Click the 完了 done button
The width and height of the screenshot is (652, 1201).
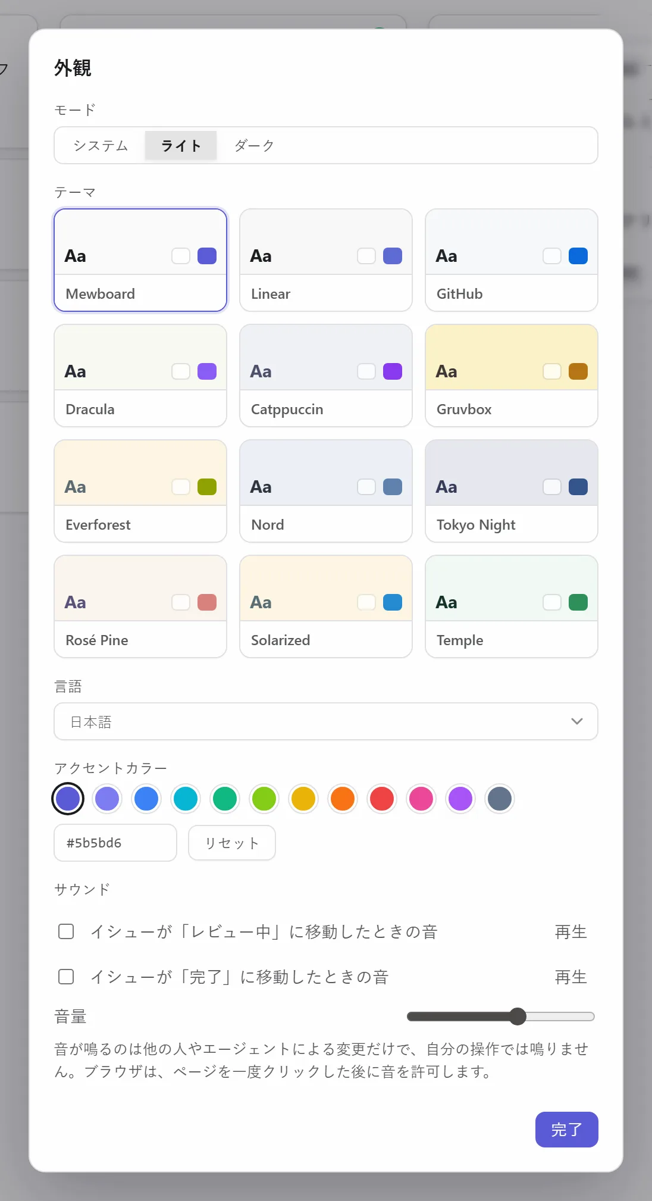click(567, 1130)
